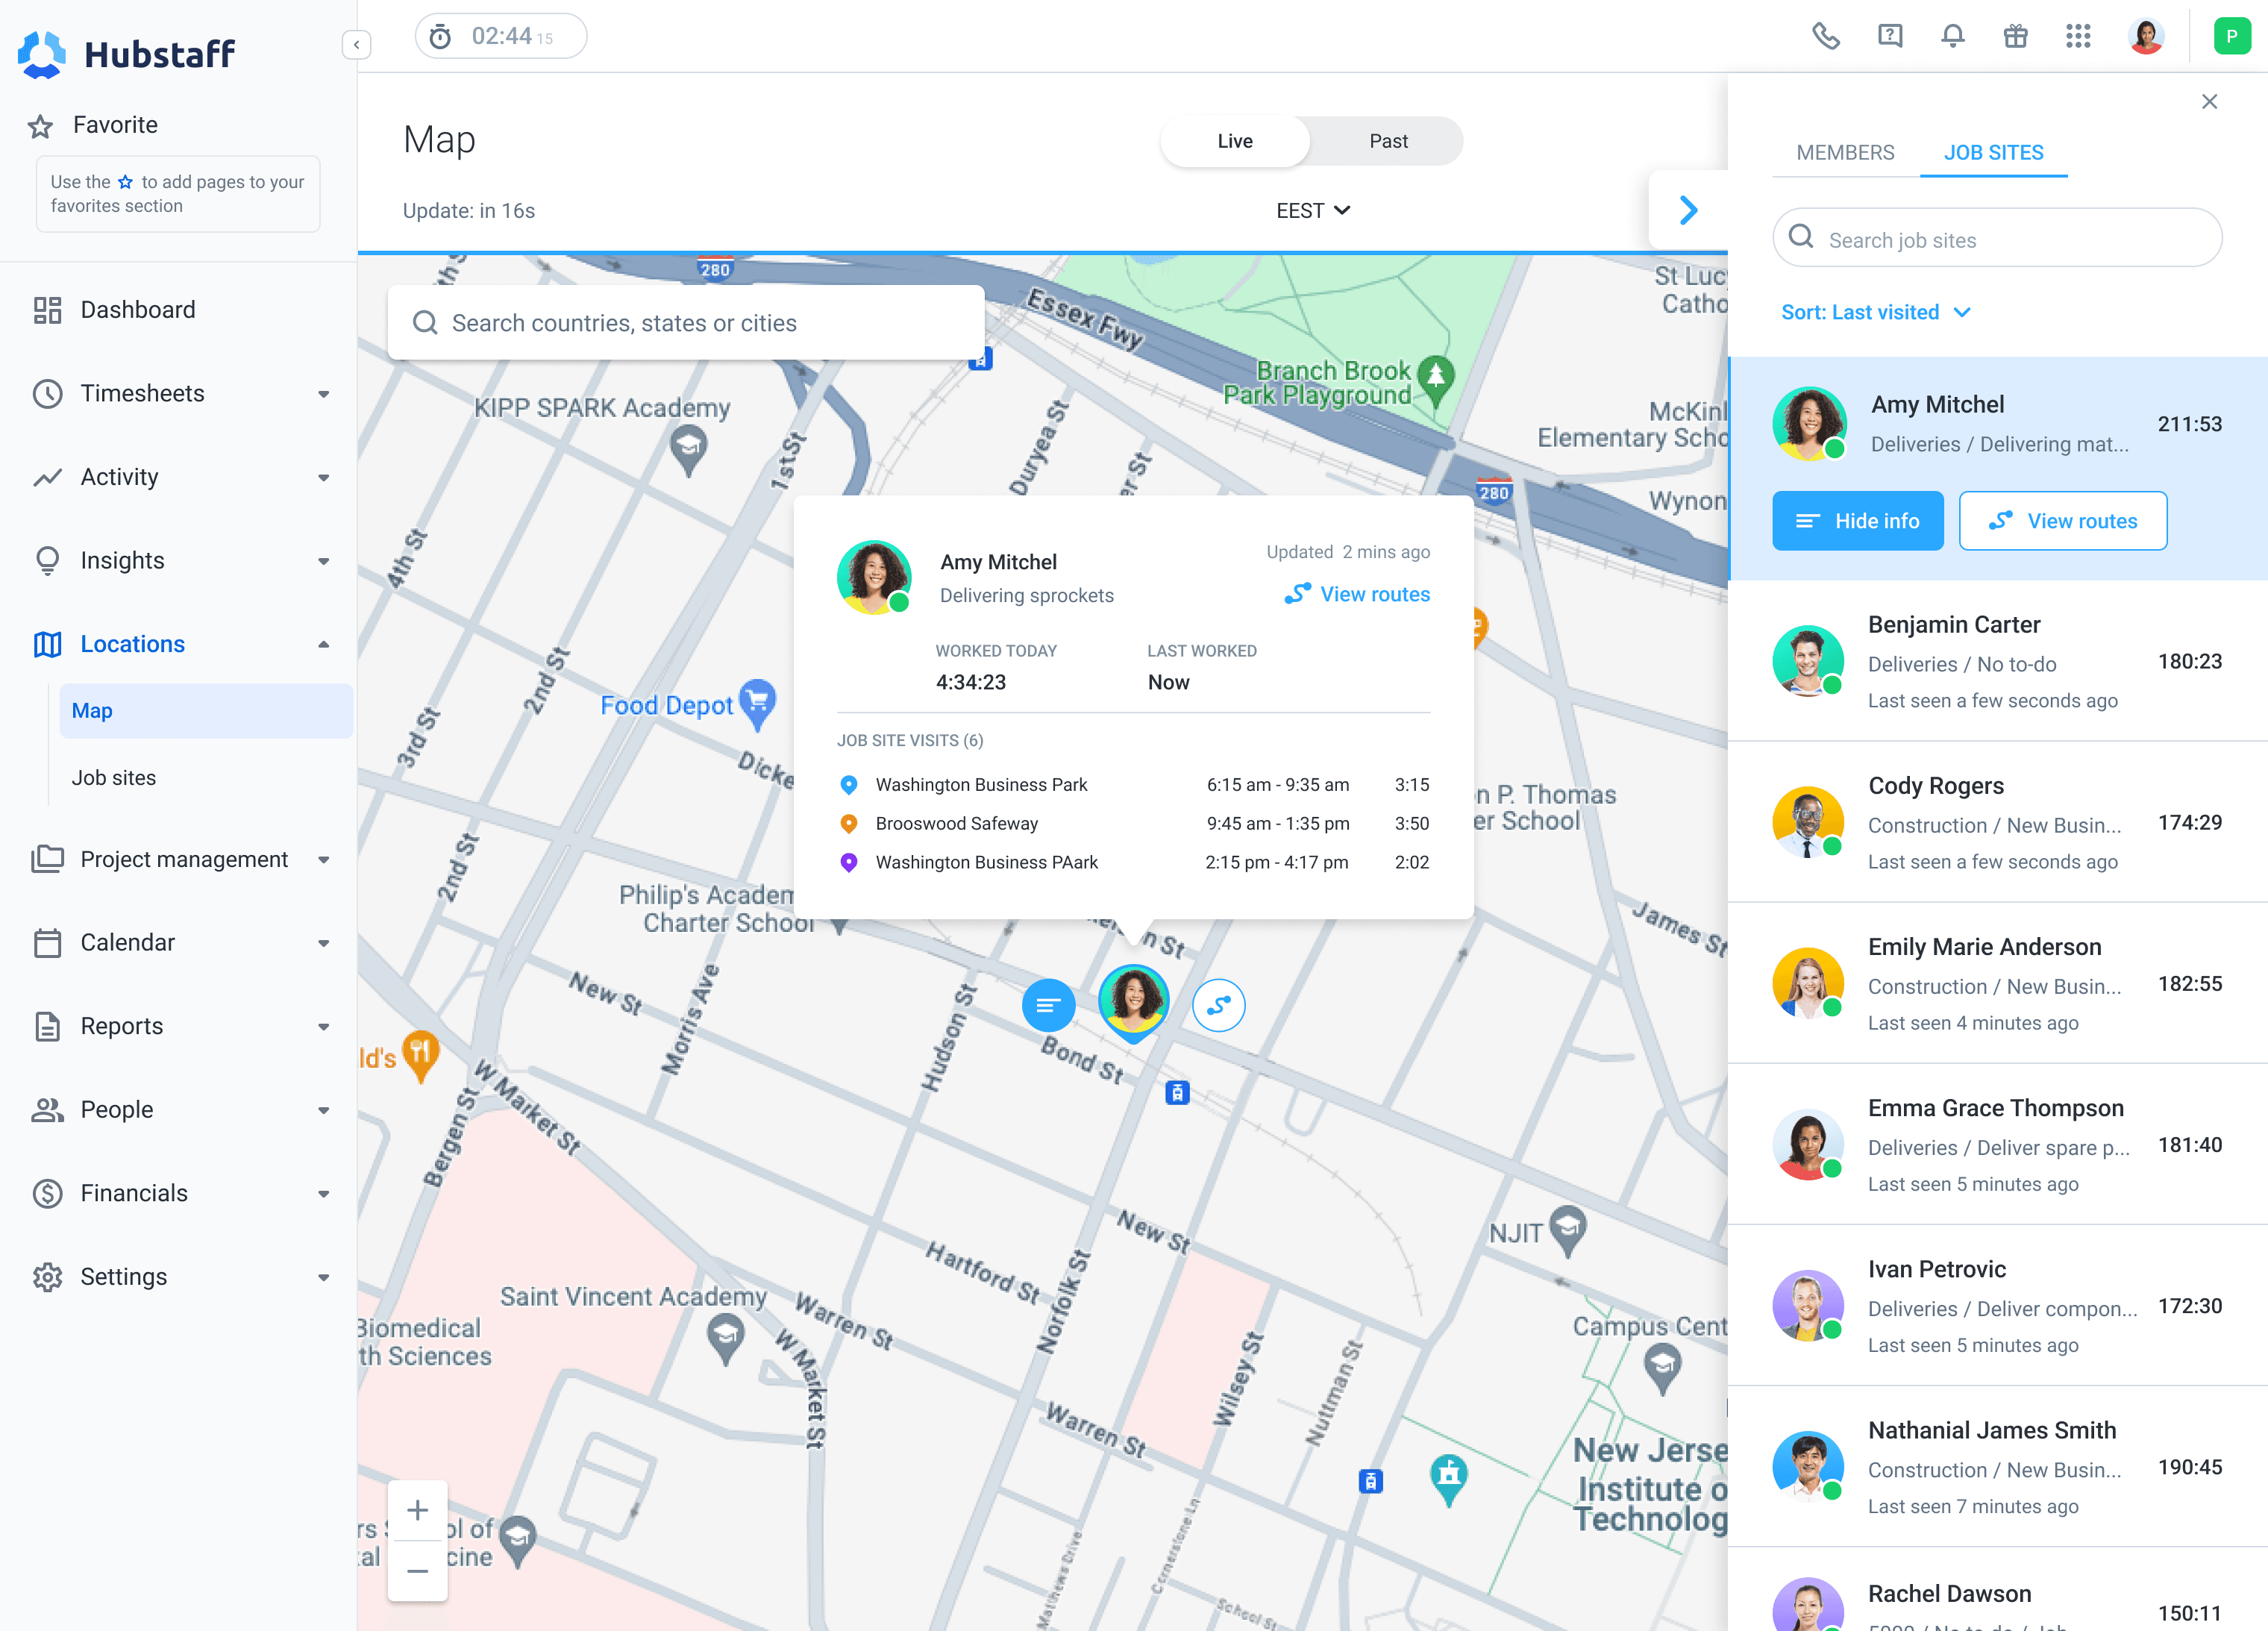
Task: Click the blue info bubble beside Amy's map marker
Action: (1048, 1004)
